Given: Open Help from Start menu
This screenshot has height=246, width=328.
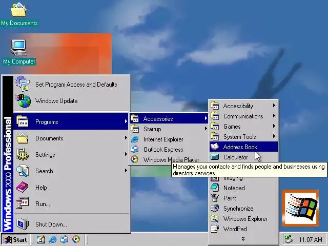Looking at the screenshot, I should [71, 188].
